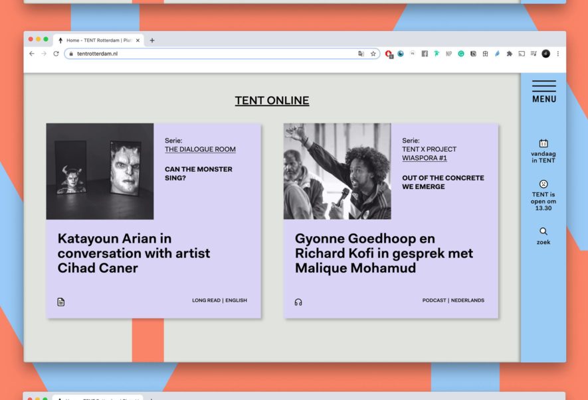588x400 pixels.
Task: Click the headphones icon on the podcast card
Action: [298, 302]
